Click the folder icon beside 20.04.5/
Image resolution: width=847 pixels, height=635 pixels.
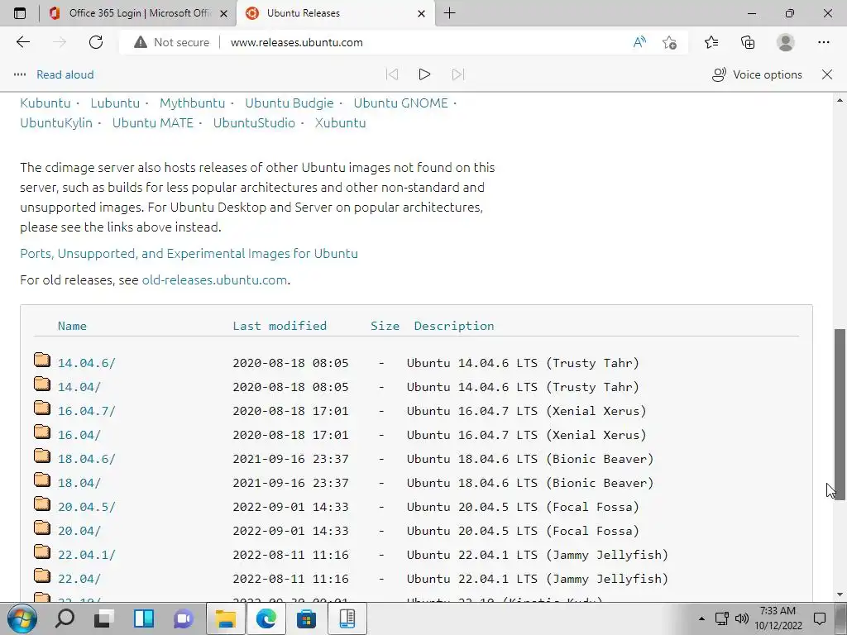(x=42, y=504)
